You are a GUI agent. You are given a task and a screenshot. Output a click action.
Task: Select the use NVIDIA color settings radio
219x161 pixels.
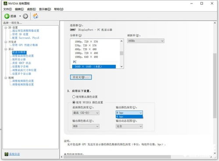74,102
